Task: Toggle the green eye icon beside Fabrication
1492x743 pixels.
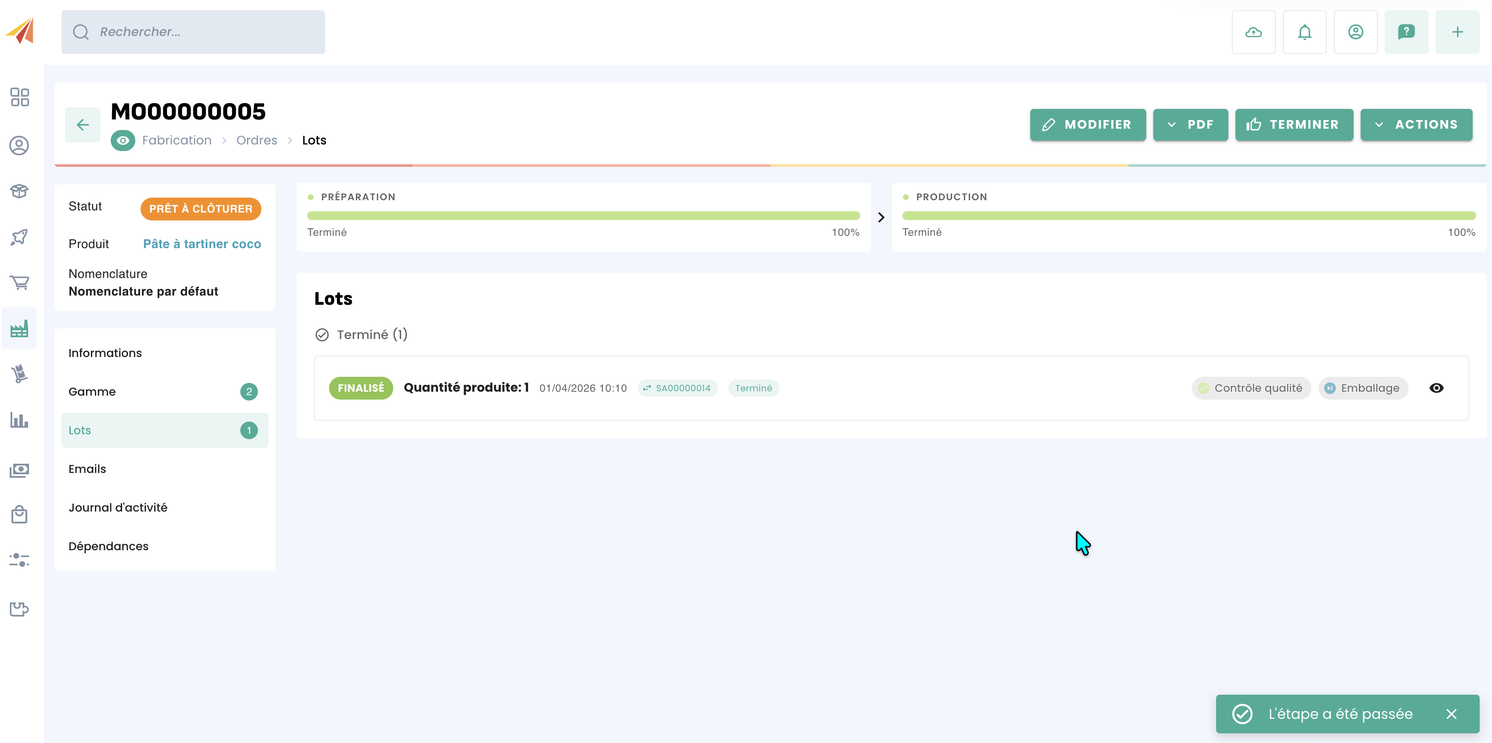Action: pyautogui.click(x=122, y=140)
